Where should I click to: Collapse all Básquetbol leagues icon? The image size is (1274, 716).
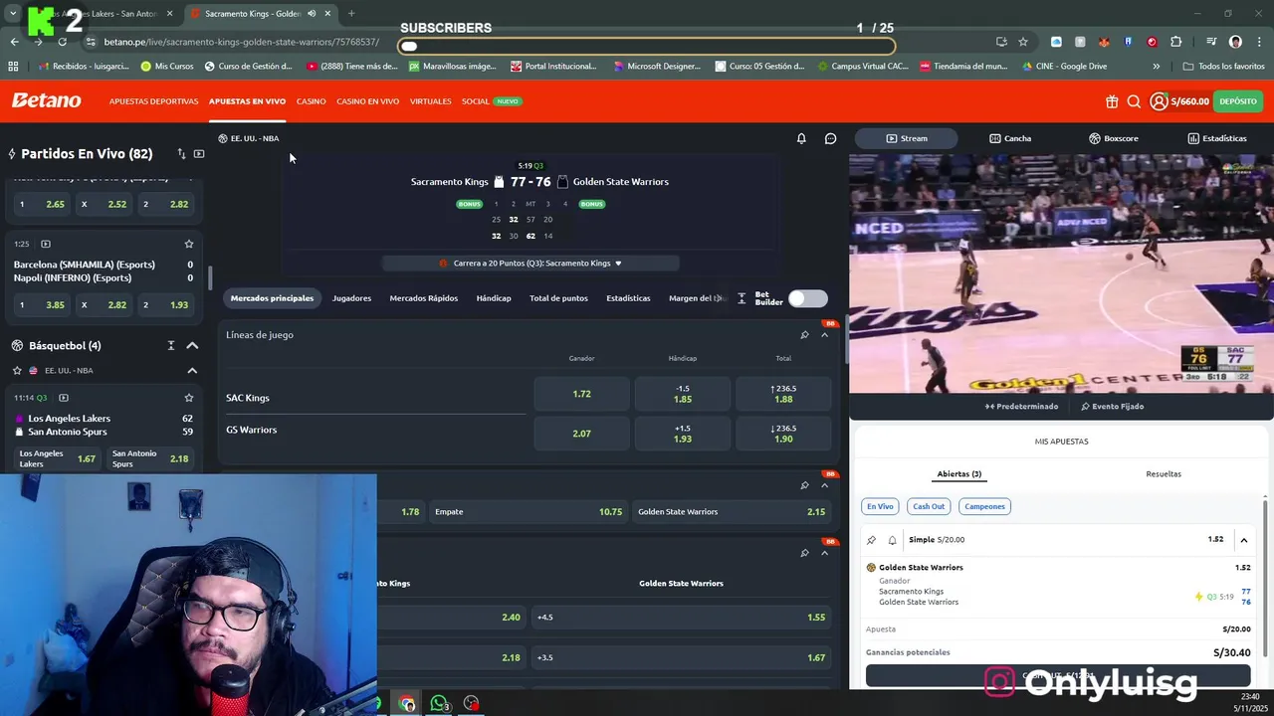[170, 345]
